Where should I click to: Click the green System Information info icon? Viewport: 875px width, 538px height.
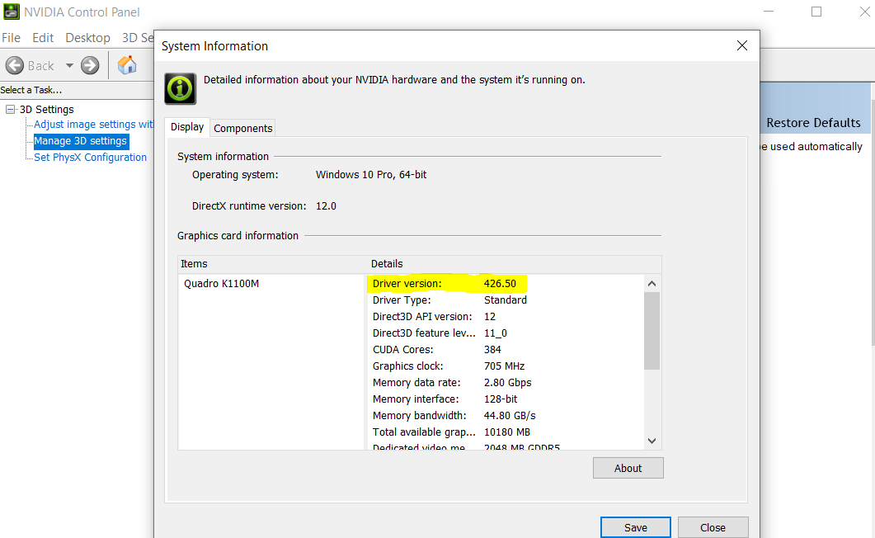pyautogui.click(x=181, y=88)
